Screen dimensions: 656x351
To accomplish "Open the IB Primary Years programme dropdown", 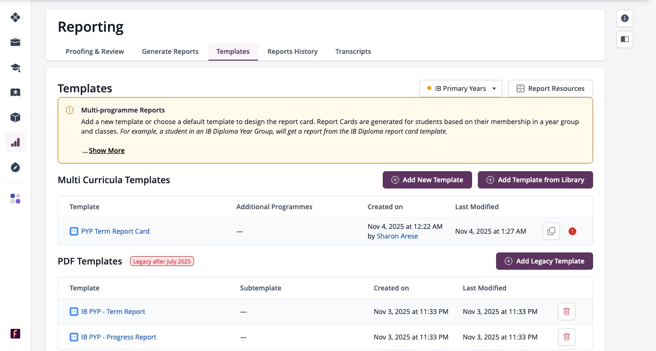I will [x=461, y=88].
